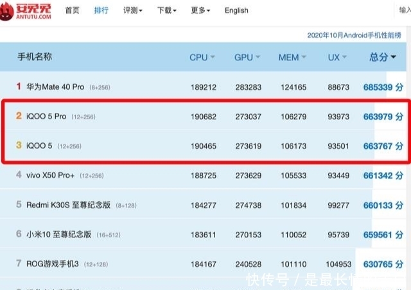Click CPU score 189212
Screen dimensions: 411x290
click(204, 87)
